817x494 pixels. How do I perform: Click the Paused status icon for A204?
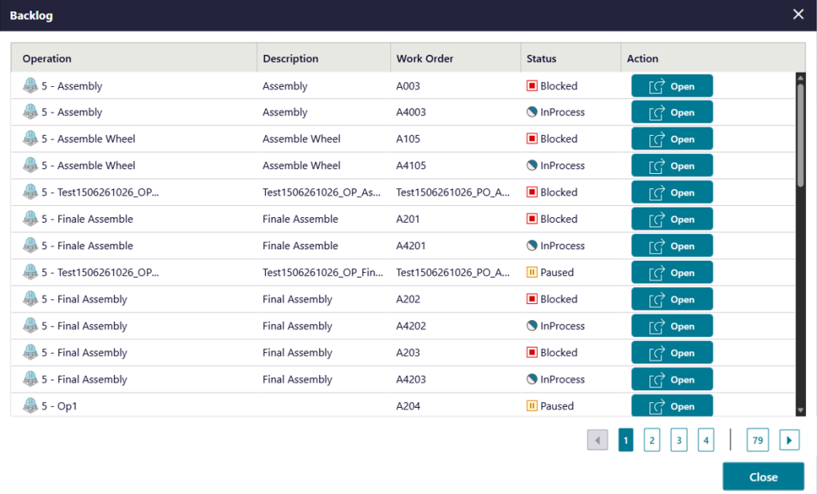click(x=531, y=406)
